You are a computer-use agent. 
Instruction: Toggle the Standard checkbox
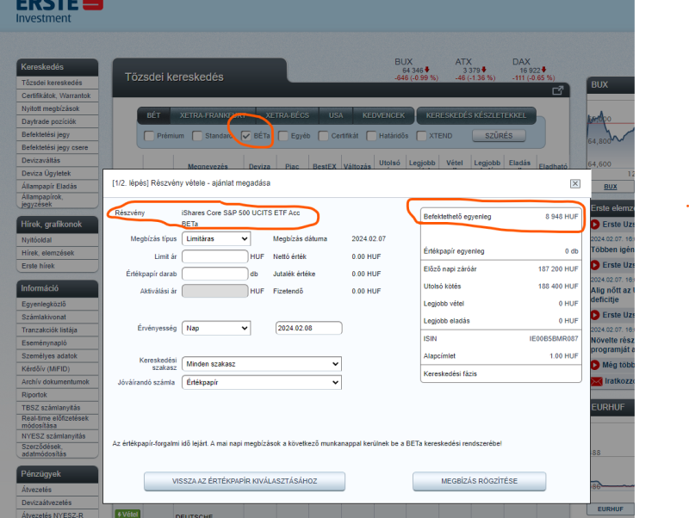click(x=197, y=136)
